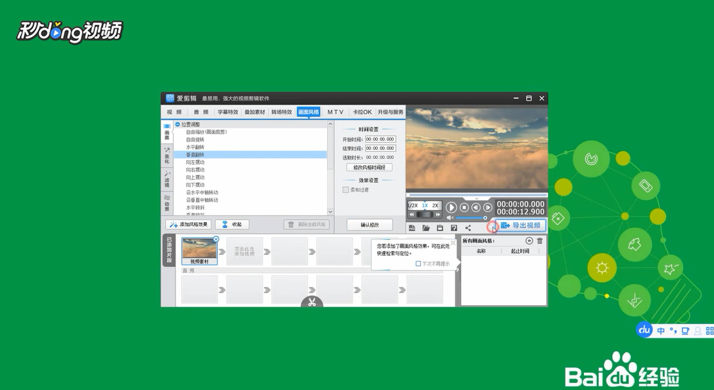Click 删除当前风格 button
Viewport: 714px width, 390px height.
307,225
